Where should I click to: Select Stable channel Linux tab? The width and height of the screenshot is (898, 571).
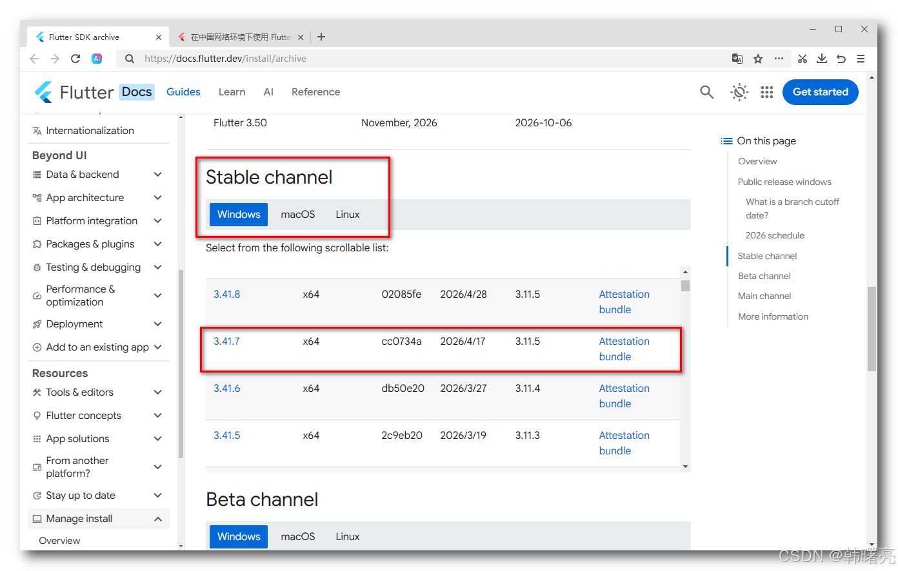[348, 215]
